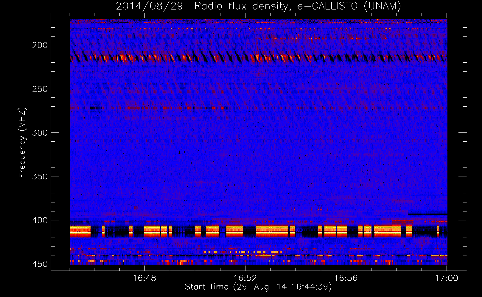Image resolution: width=482 pixels, height=297 pixels.
Task: Click the 350 frequency tick label
Action: click(40, 176)
